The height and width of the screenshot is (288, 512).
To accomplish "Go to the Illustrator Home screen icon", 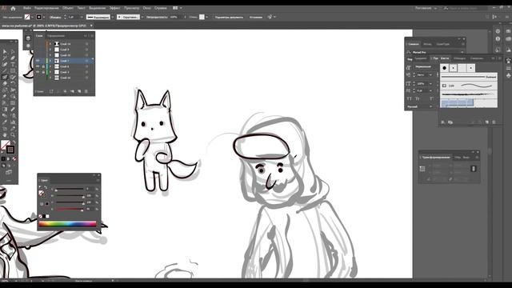I will click(x=13, y=9).
